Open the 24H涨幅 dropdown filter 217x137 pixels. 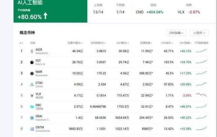pyautogui.click(x=177, y=33)
